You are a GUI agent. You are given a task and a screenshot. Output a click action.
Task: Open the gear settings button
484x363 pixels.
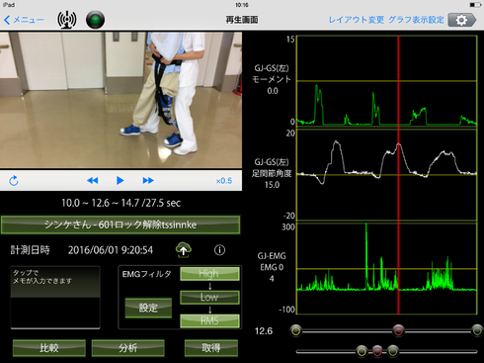462,20
